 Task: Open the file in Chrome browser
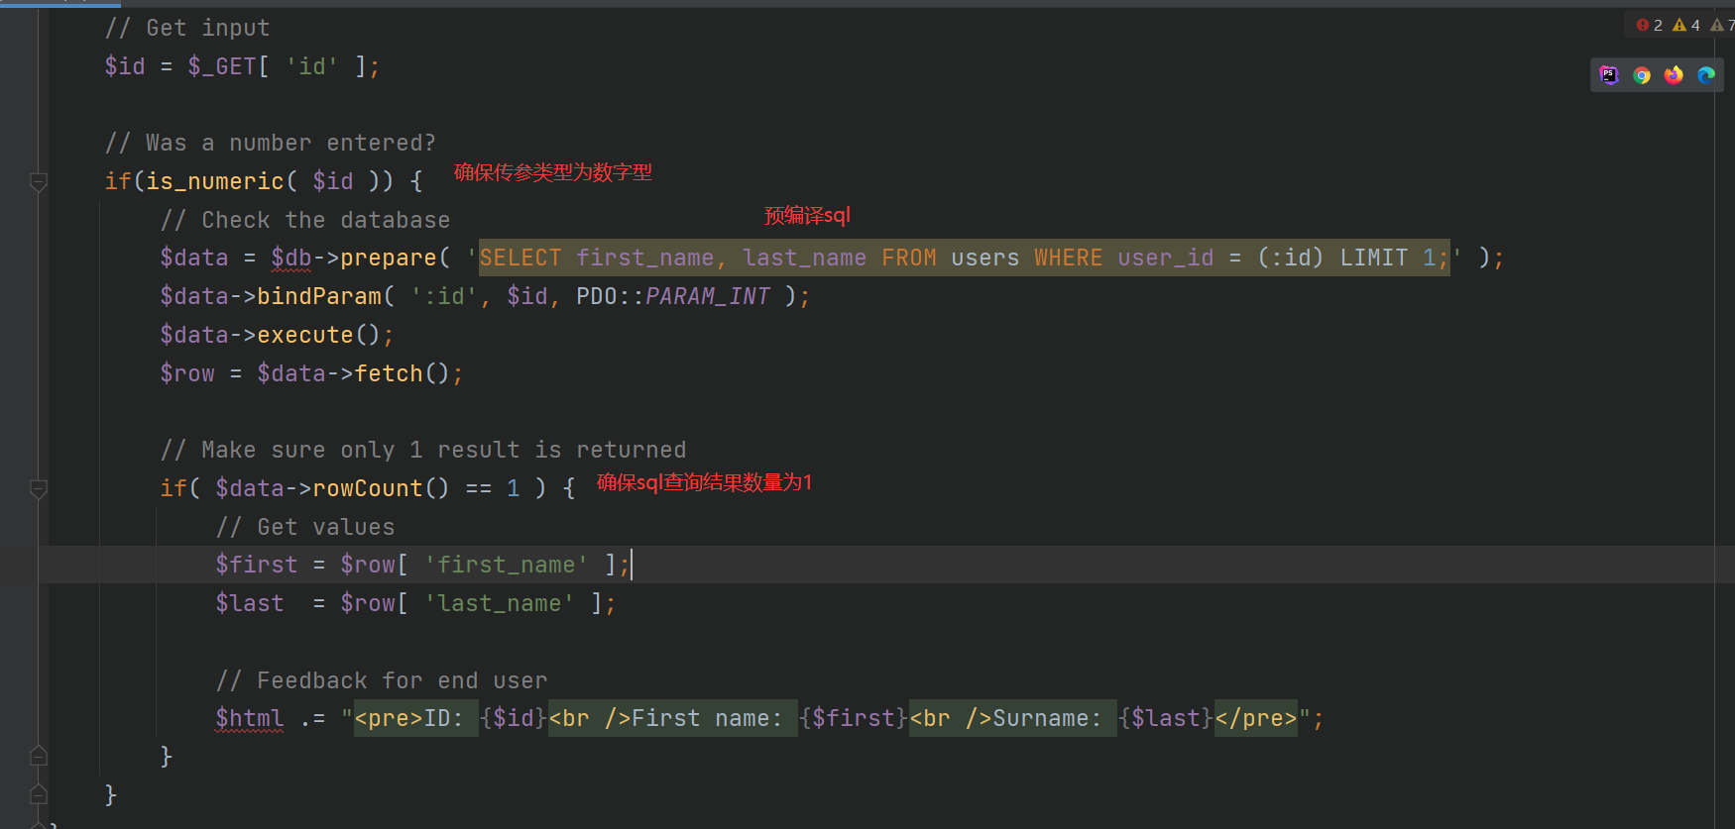click(x=1642, y=75)
